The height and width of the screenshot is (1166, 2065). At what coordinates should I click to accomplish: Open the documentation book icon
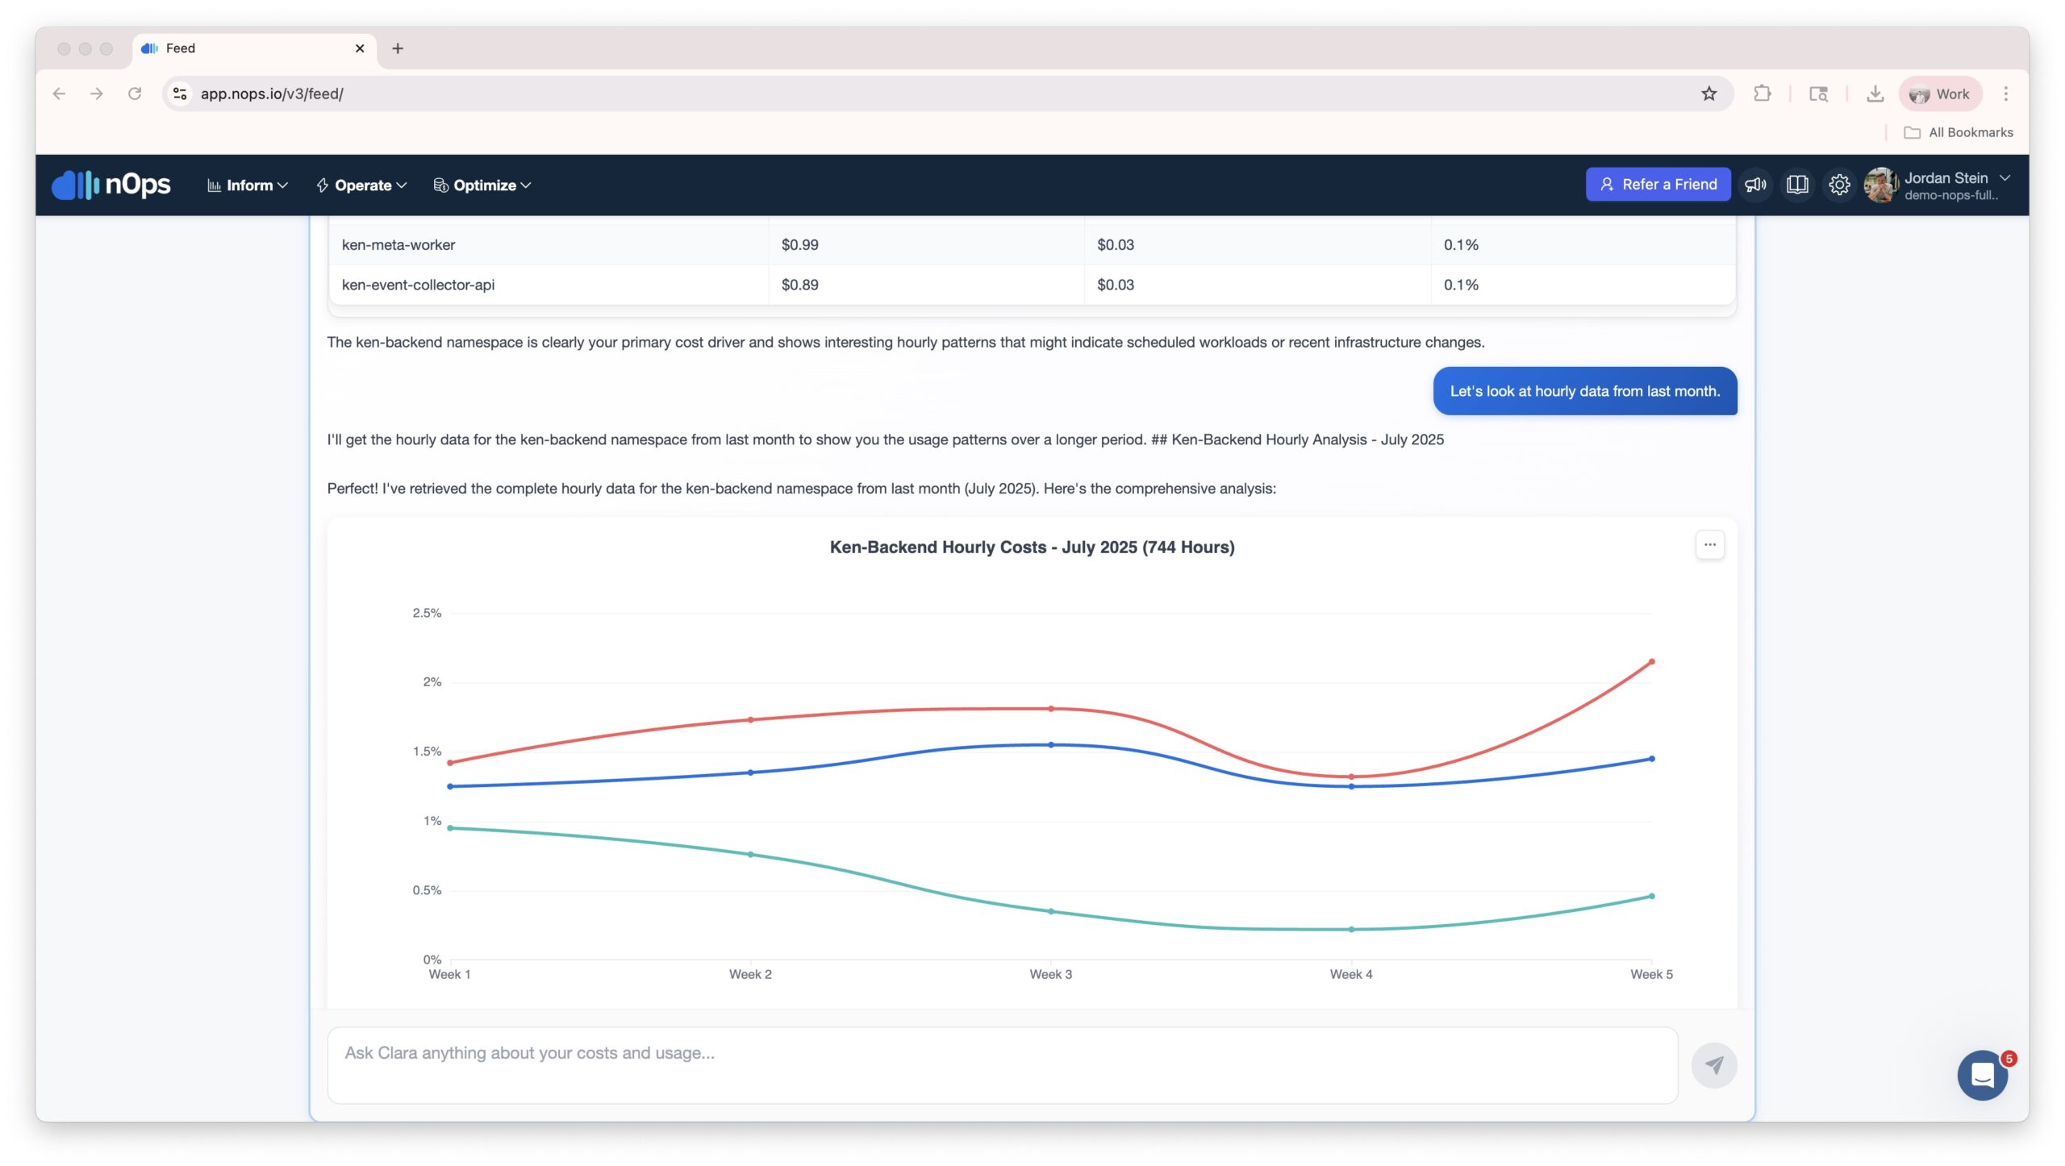[1797, 185]
